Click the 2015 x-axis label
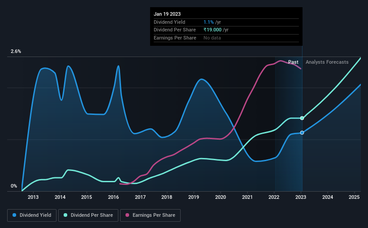Screen dimensions: 368x228 (87, 197)
